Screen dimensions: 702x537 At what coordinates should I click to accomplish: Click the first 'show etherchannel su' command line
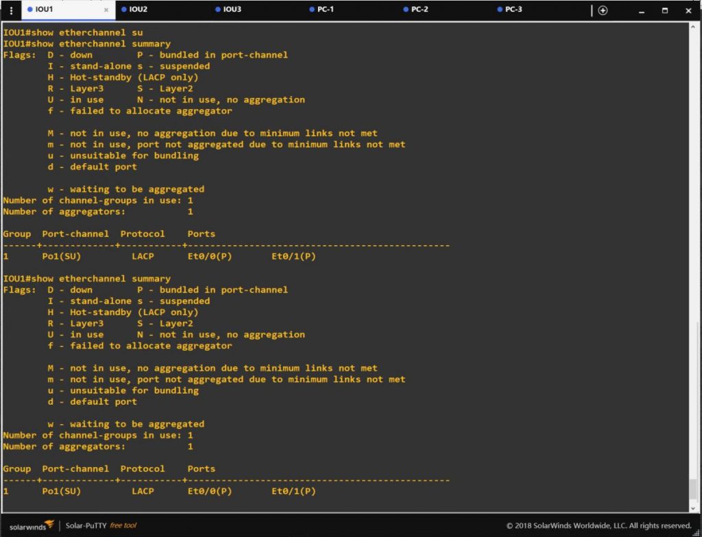(73, 33)
